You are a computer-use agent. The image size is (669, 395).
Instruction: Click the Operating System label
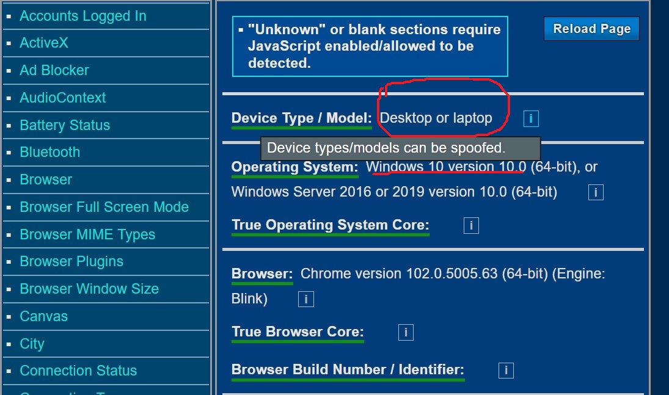[x=294, y=167]
